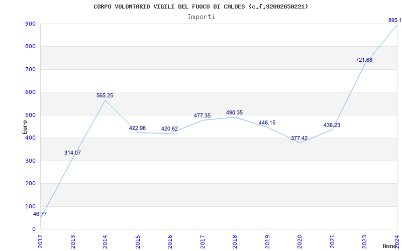Click the 900 y-axis value
Image resolution: width=402 pixels, height=251 pixels.
30,24
